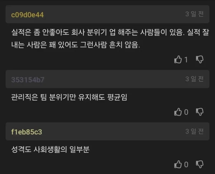Click the 3 일 전 timestamp on c09d0e44's comment
This screenshot has width=215, height=174.
tap(195, 14)
